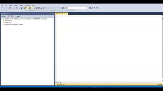Image resolution: width=163 pixels, height=91 pixels.
Task: Click the Find in Files icon
Action: (x=66, y=8)
